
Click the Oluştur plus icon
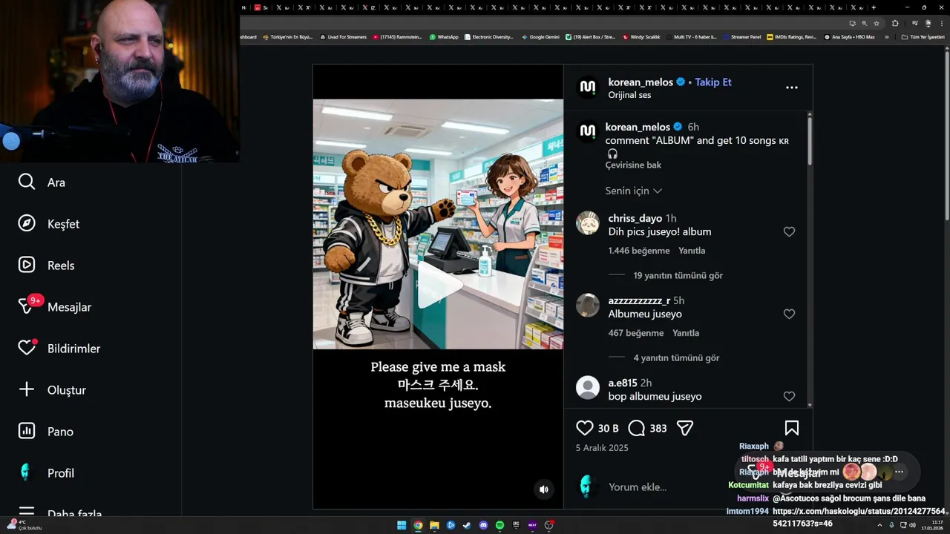coord(27,389)
